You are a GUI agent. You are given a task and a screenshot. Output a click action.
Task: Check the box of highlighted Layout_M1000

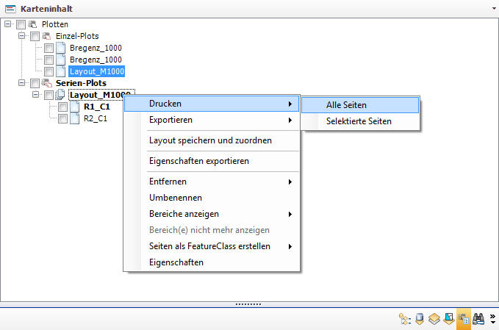[49, 71]
